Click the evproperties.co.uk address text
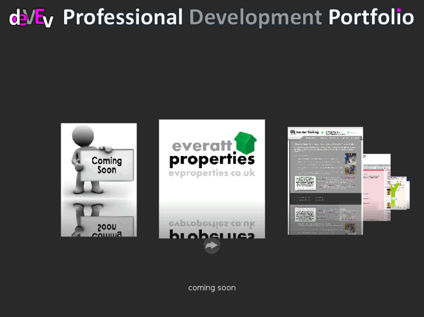 click(212, 173)
